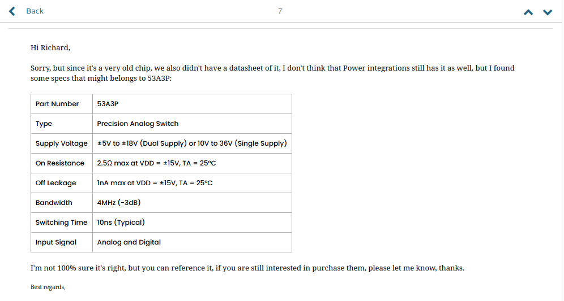
Task: Select the Precision Analog Switch cell
Action: tap(138, 124)
